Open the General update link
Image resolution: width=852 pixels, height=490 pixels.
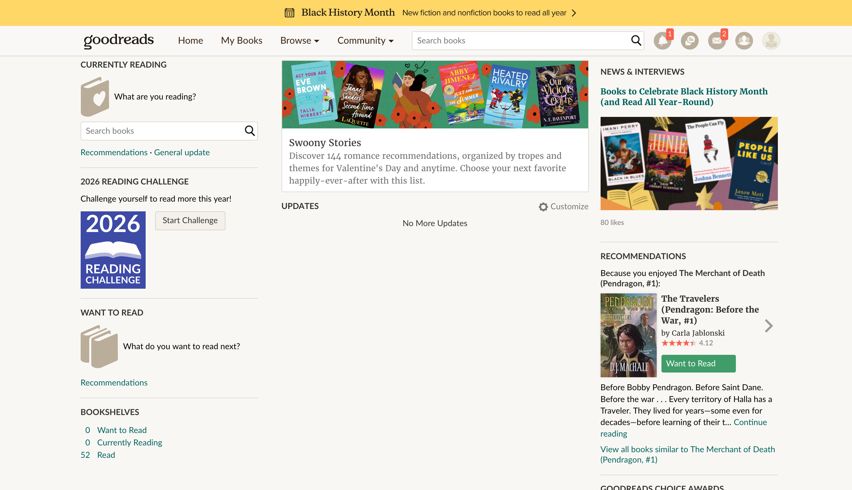(x=181, y=152)
